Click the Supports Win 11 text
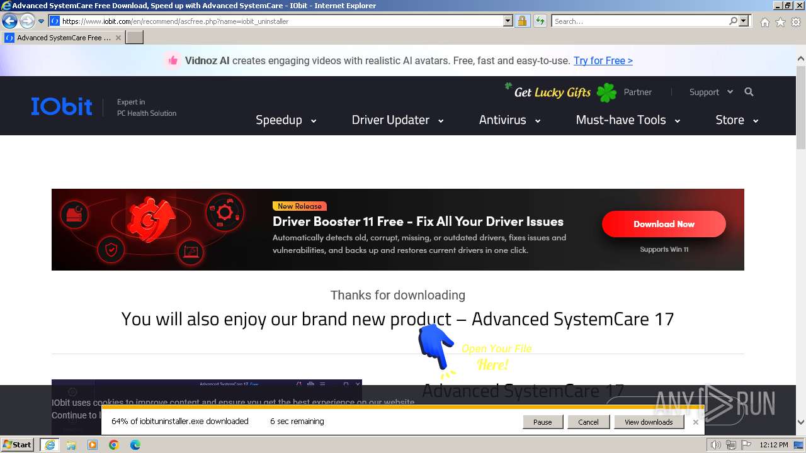Screen dimensions: 806x453 (x=664, y=249)
